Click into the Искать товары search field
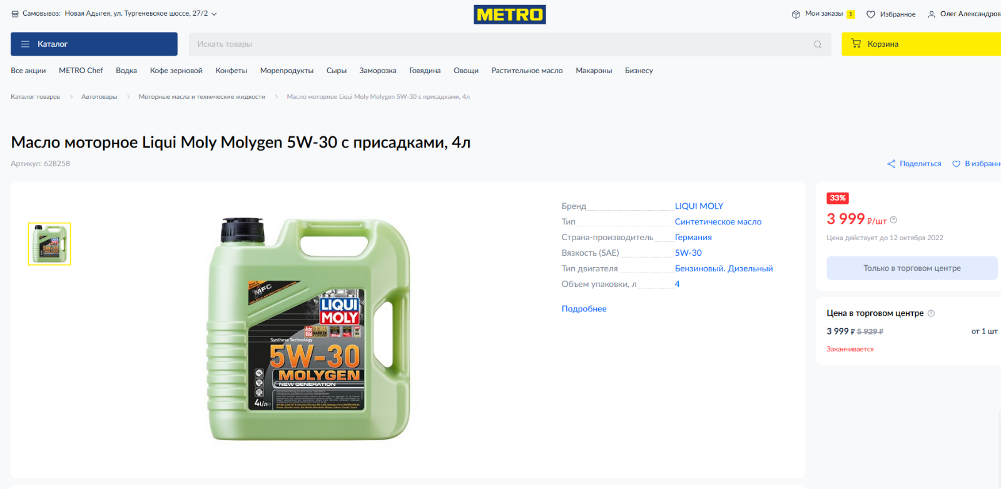The image size is (1001, 489). 500,44
